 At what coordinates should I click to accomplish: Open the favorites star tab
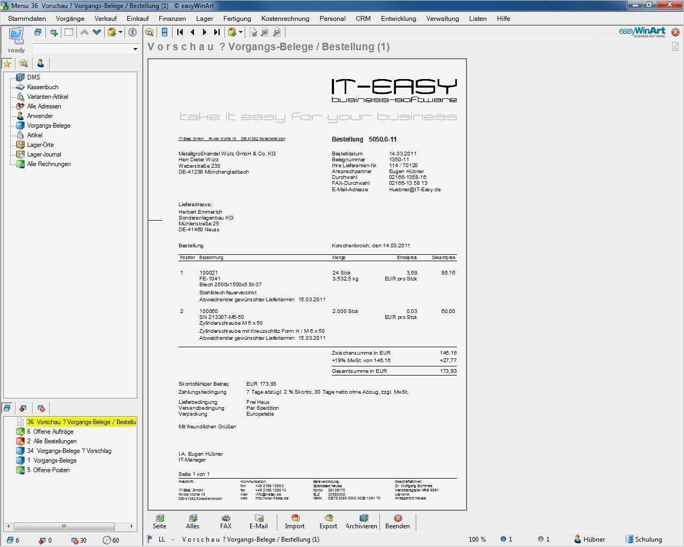(7, 64)
